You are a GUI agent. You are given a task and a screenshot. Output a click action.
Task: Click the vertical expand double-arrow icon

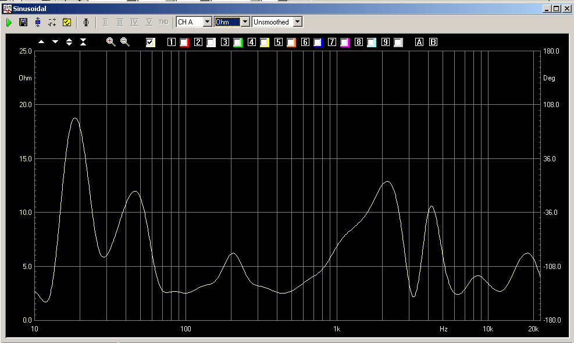pos(69,42)
